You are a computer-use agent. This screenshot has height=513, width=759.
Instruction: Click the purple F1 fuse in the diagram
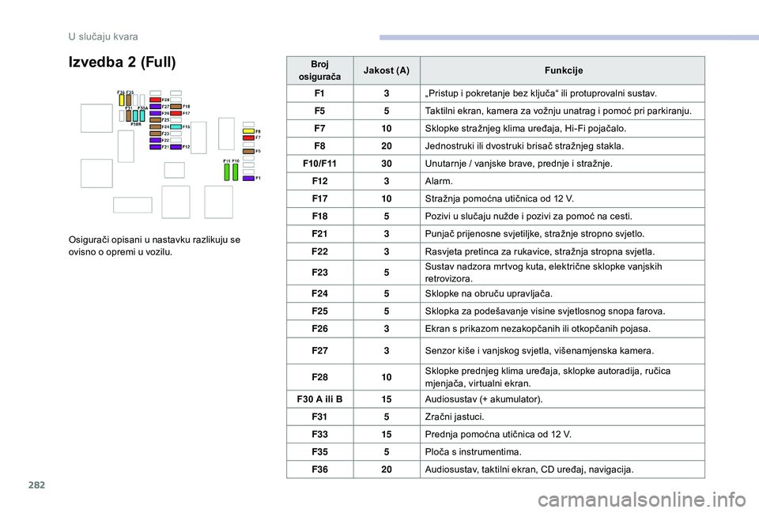248,178
